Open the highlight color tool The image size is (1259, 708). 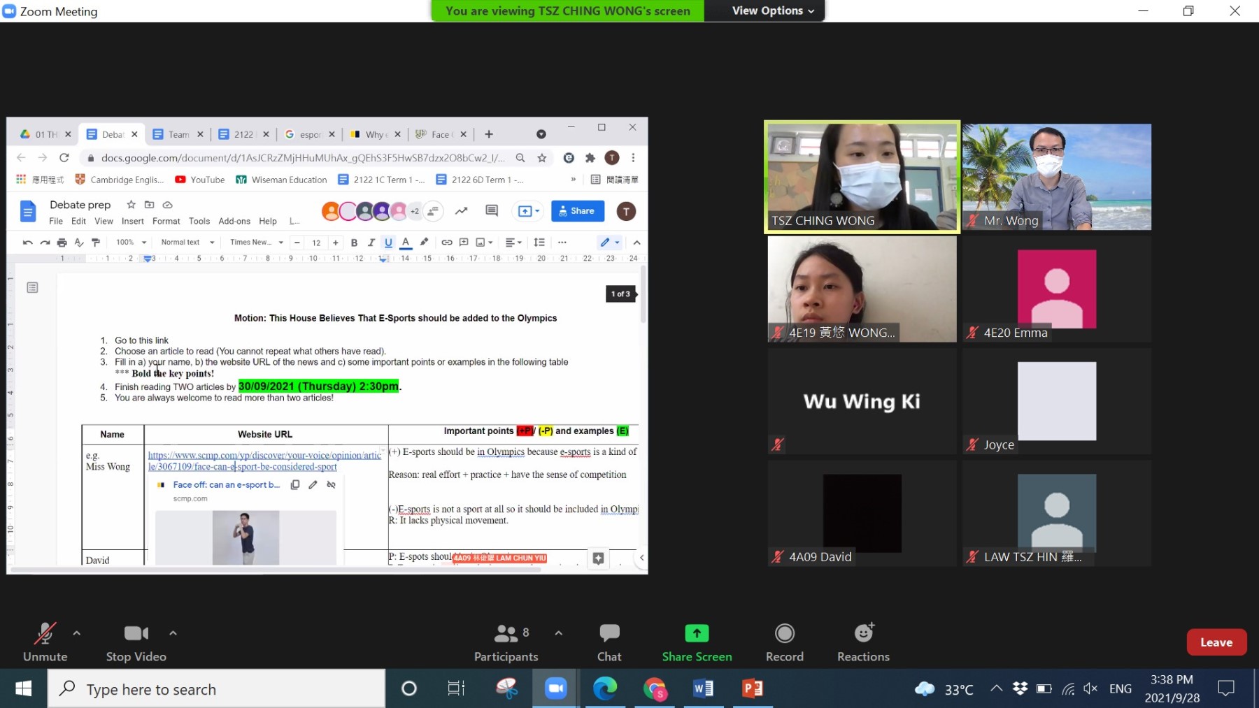click(424, 243)
